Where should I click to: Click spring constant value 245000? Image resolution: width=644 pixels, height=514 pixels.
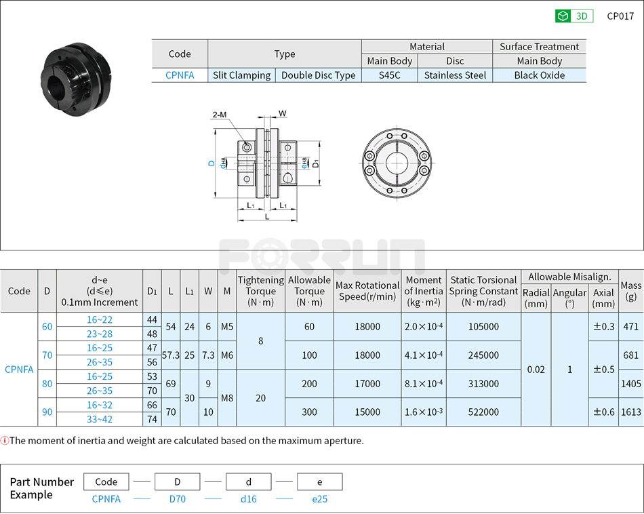point(483,355)
